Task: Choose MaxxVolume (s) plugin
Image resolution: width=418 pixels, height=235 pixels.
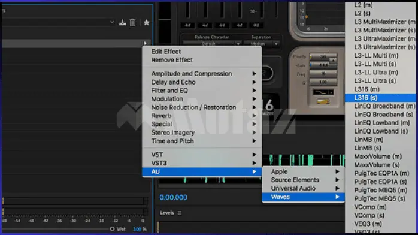Action: point(380,165)
